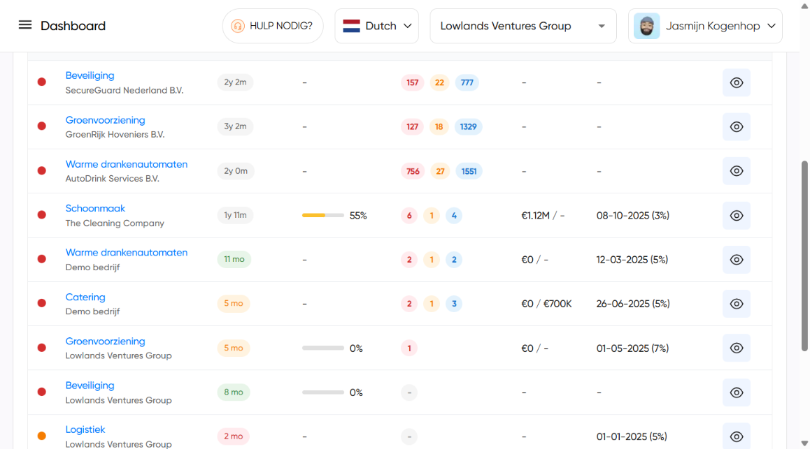This screenshot has height=449, width=810.
Task: View the Catering contract via eye icon
Action: click(736, 304)
